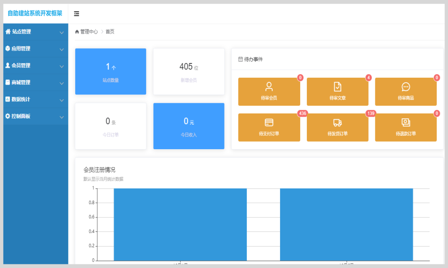The image size is (448, 268).
Task: Click the house icon next to 站点管理
Action: click(x=8, y=32)
